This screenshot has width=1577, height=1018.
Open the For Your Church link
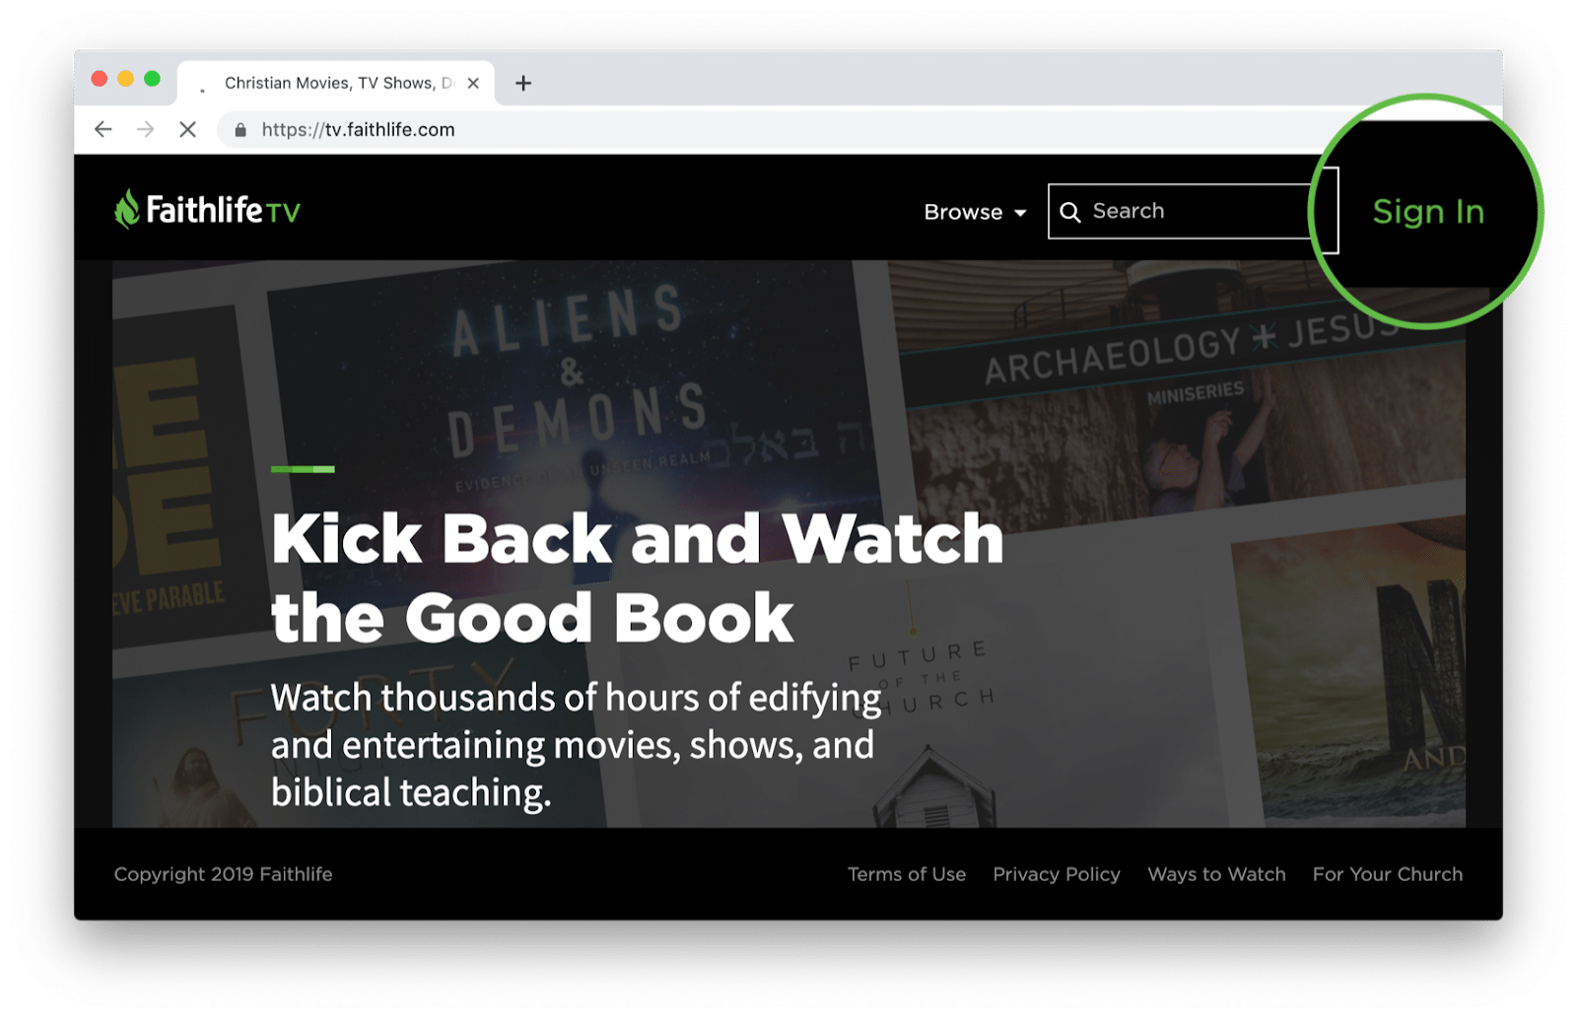coord(1388,874)
